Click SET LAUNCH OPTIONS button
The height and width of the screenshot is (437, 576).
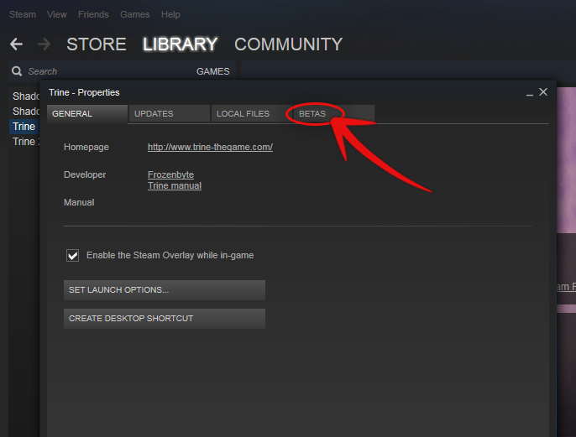(x=165, y=290)
